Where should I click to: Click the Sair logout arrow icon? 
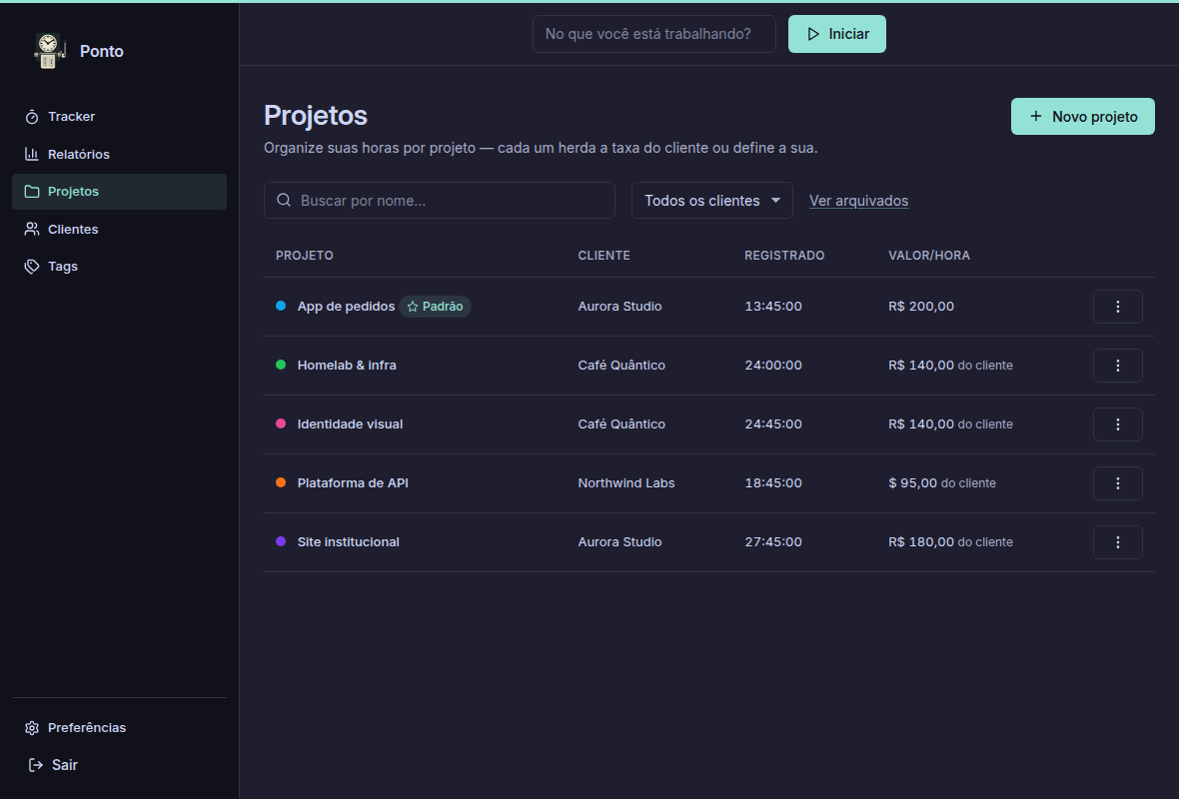pos(35,765)
